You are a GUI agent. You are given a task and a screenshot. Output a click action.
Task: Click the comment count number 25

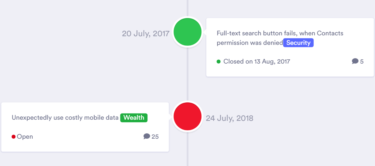coord(155,137)
